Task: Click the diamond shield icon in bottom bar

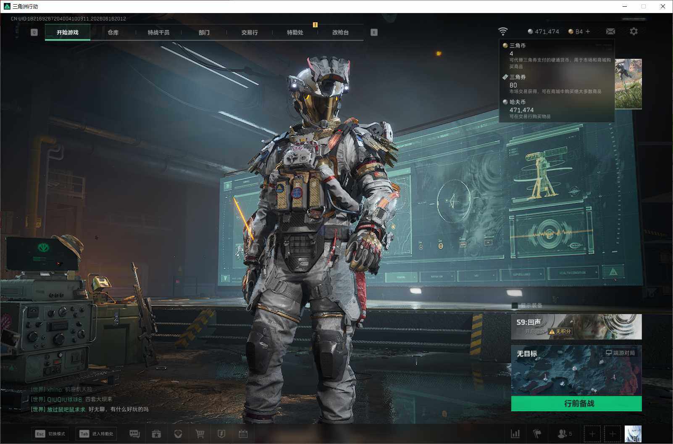Action: click(x=178, y=434)
